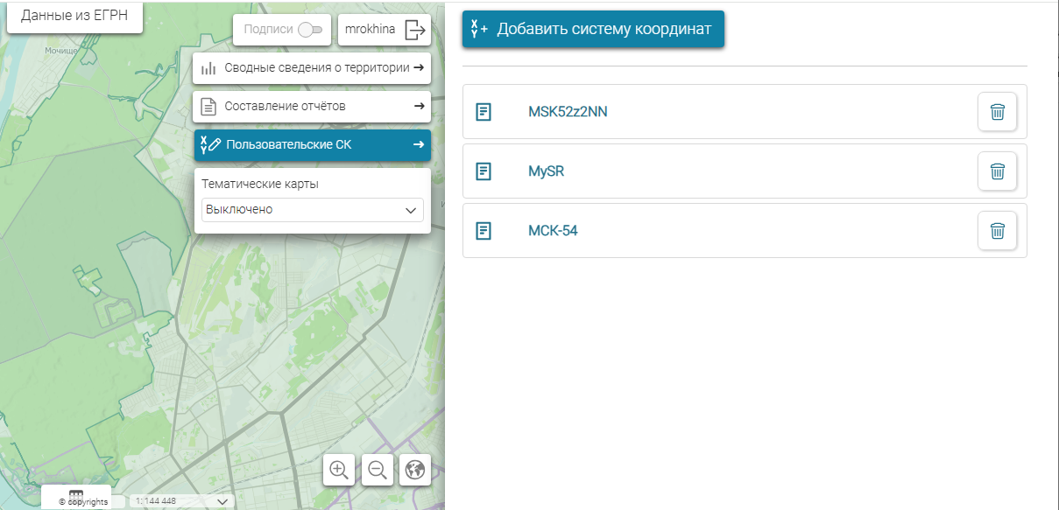Open the MSK52z2NN coordinate system entry
Image resolution: width=1059 pixels, height=510 pixels.
[x=568, y=112]
